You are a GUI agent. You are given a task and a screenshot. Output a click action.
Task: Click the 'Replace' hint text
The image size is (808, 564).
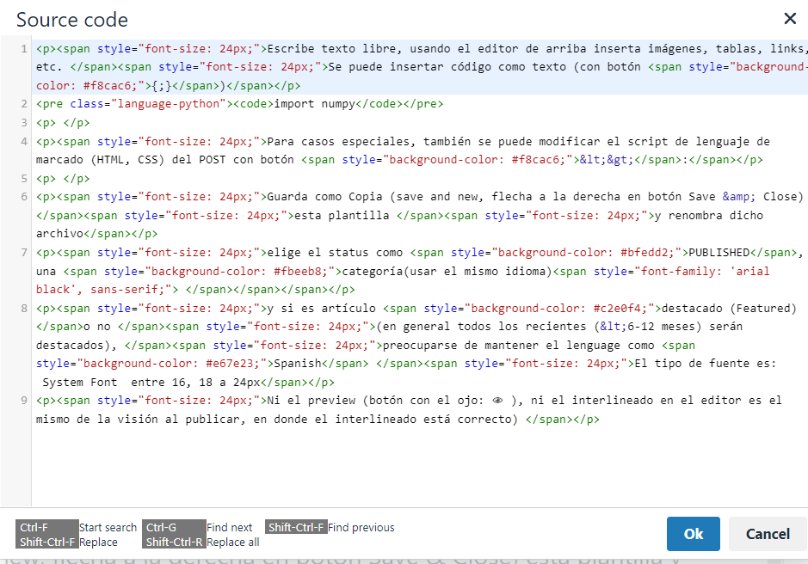point(98,542)
